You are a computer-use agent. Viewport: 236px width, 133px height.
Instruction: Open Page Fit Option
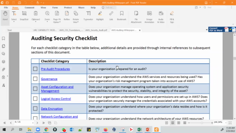57,17
